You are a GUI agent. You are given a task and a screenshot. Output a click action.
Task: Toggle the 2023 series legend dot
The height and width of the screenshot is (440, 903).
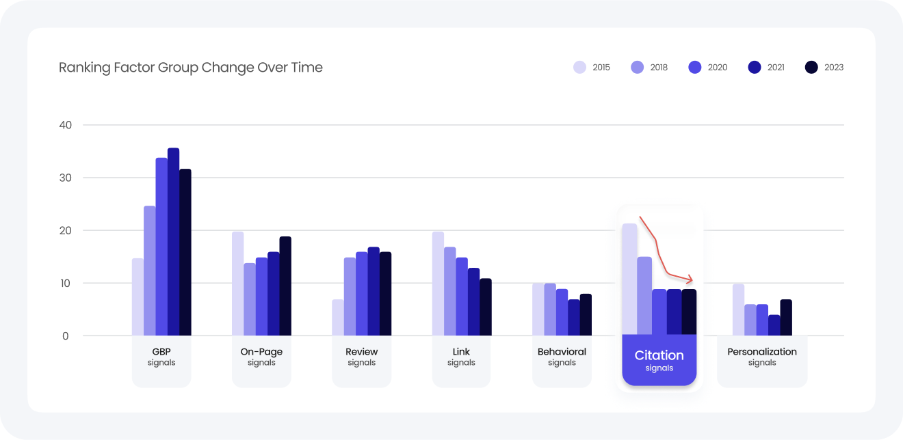(811, 67)
